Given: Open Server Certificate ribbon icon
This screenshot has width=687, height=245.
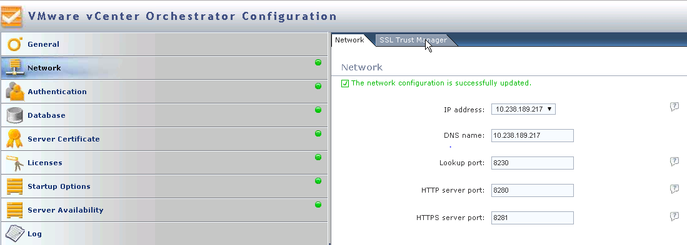Looking at the screenshot, I should (15, 139).
